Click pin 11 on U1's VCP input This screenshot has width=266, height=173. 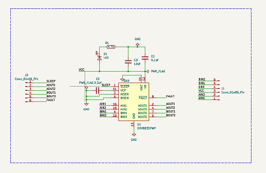pyautogui.click(x=115, y=90)
